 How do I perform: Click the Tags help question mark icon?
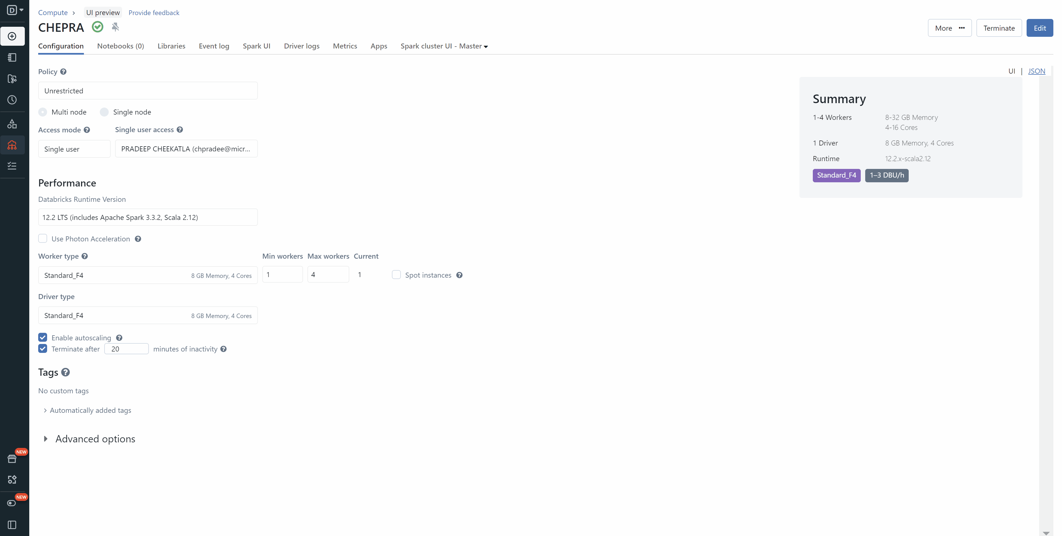click(x=65, y=372)
